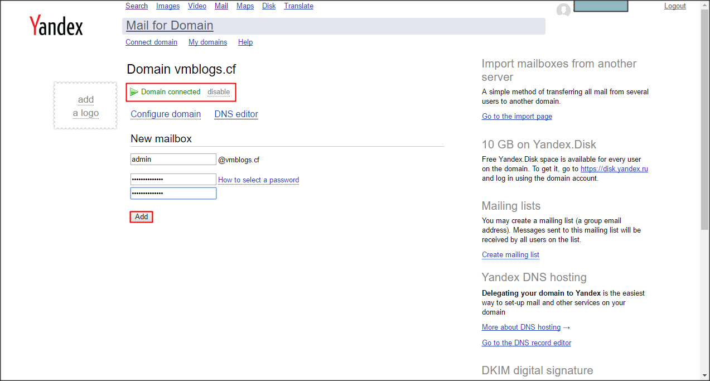Open Configure domain settings
Viewport: 710px width, 381px height.
pyautogui.click(x=166, y=114)
